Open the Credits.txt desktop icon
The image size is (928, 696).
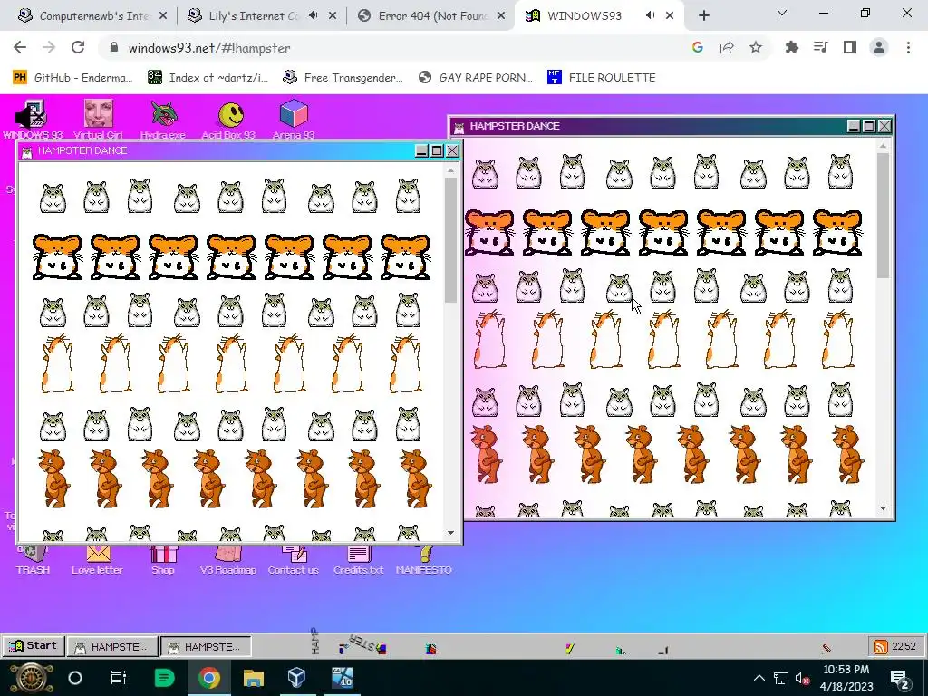pos(359,560)
